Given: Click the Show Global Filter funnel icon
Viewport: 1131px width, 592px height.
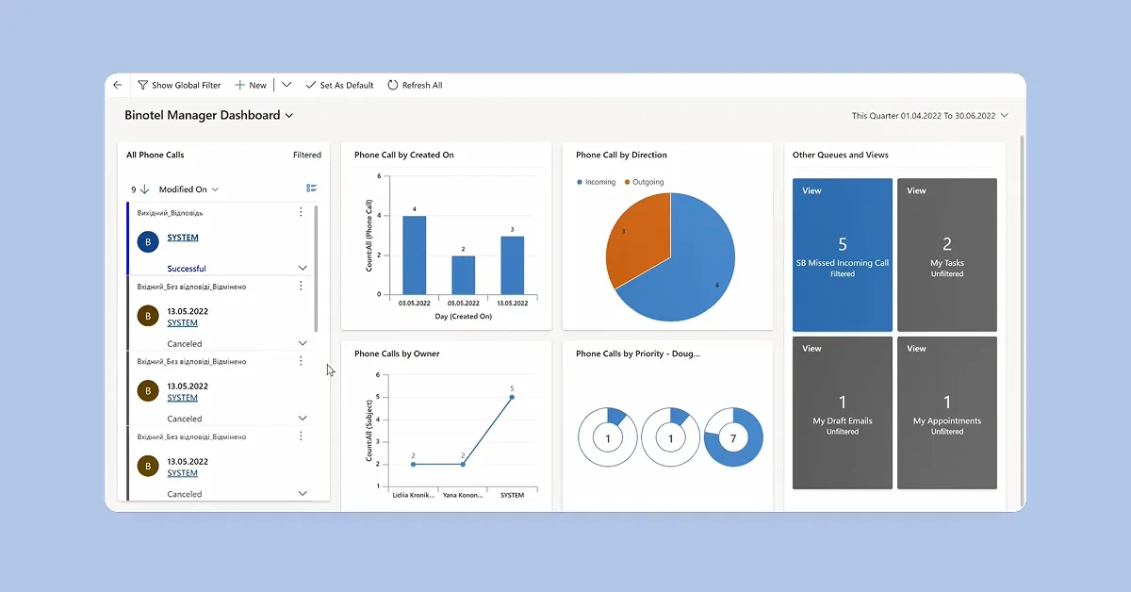Looking at the screenshot, I should coord(142,85).
